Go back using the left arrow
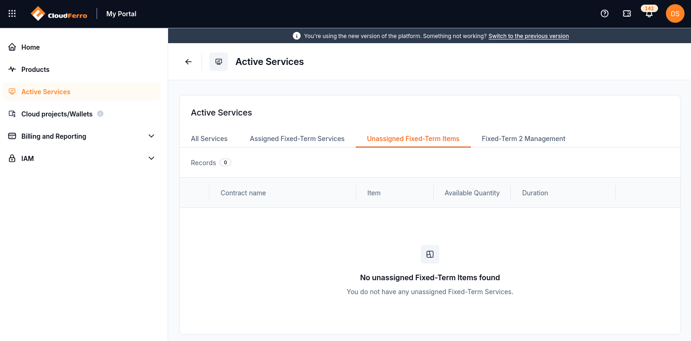Screen dimensions: 691x341 tap(188, 62)
